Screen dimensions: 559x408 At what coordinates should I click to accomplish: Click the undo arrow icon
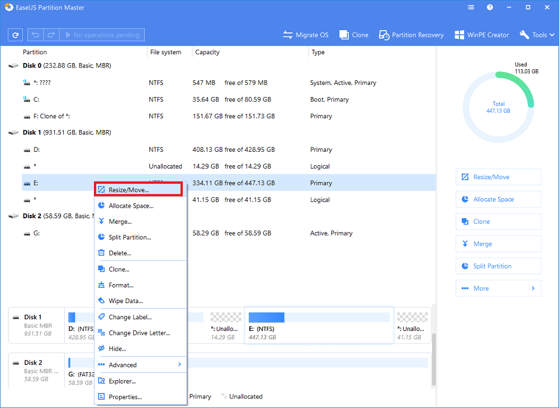pyautogui.click(x=35, y=35)
